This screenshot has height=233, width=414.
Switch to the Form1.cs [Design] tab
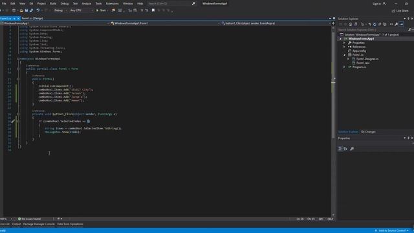[32, 19]
